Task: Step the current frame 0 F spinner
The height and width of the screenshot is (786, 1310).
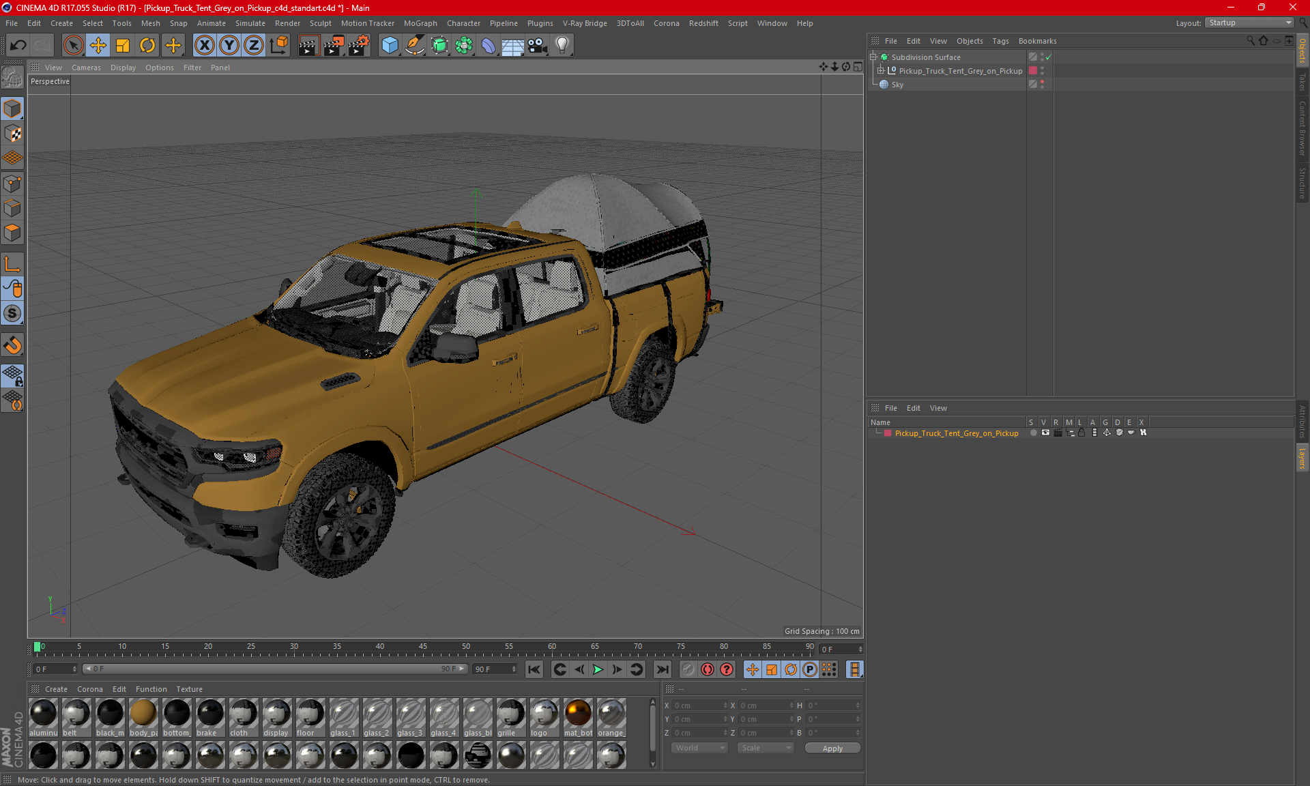Action: [x=860, y=650]
